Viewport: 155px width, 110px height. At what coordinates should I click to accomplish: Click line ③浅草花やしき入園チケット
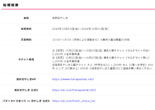tap(103, 65)
